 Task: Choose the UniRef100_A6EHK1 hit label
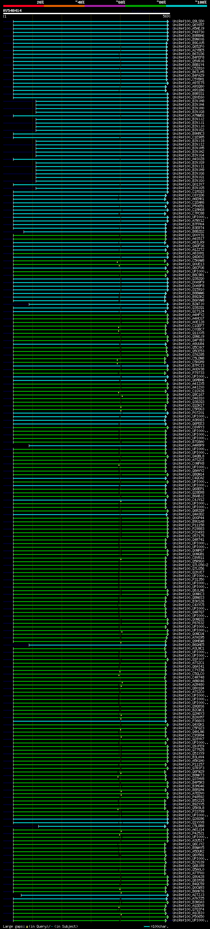coord(188,199)
